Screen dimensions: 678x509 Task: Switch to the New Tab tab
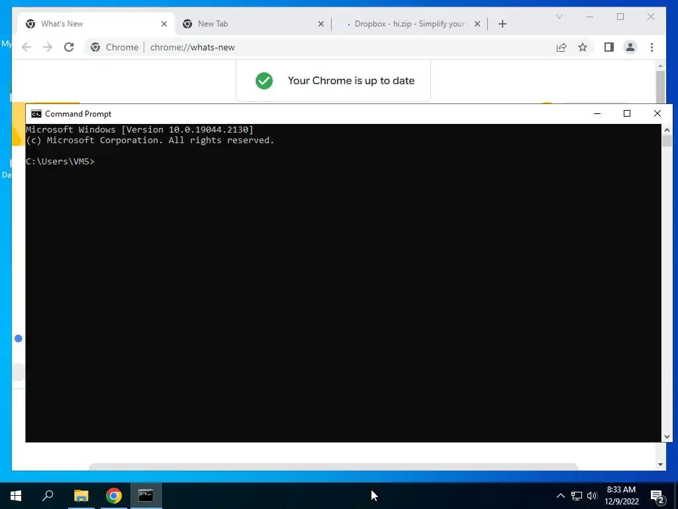click(253, 24)
